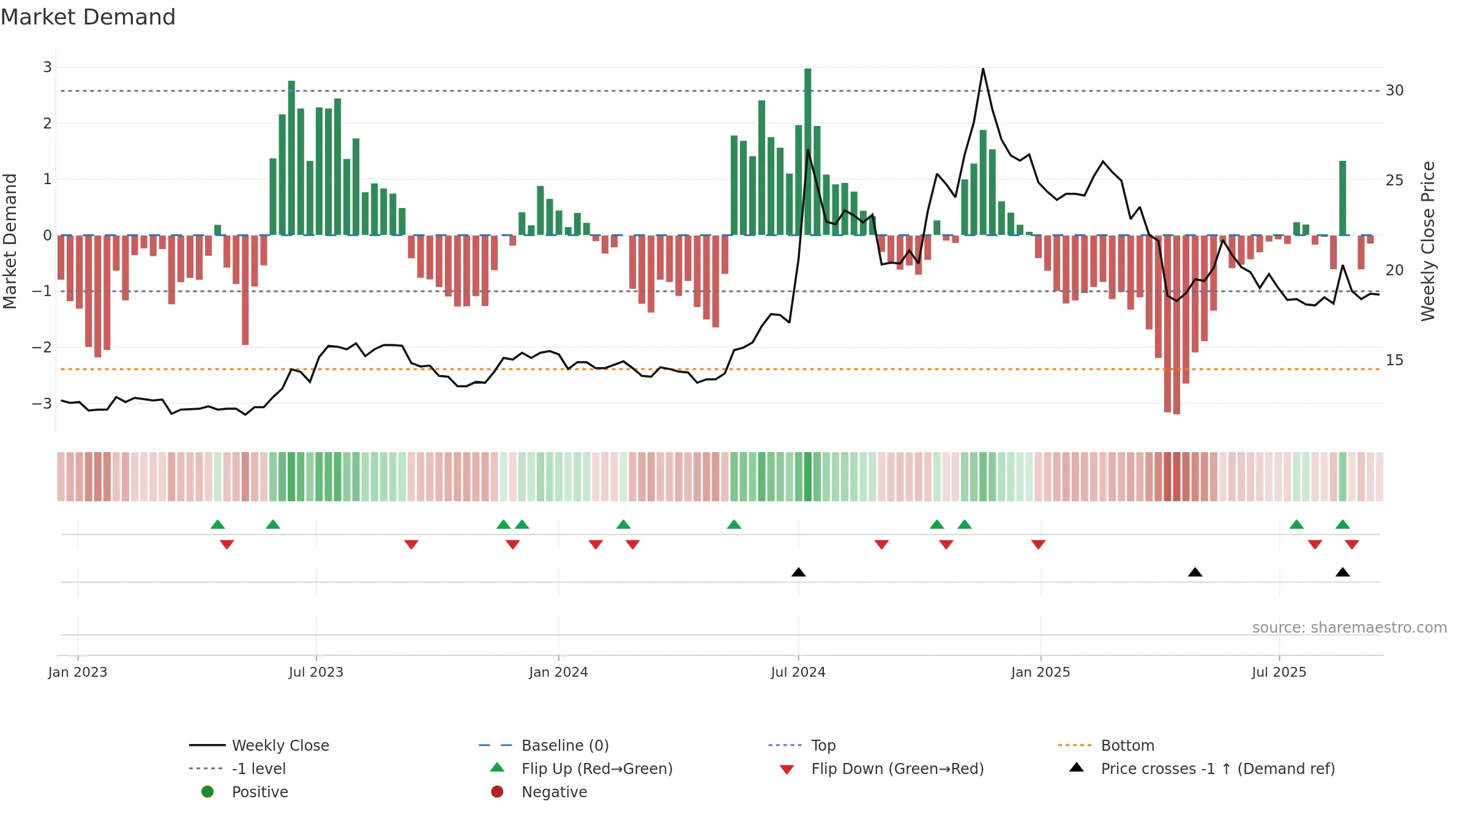The width and height of the screenshot is (1469, 826).
Task: Click the green Flip Up triangle in legend
Action: (497, 767)
